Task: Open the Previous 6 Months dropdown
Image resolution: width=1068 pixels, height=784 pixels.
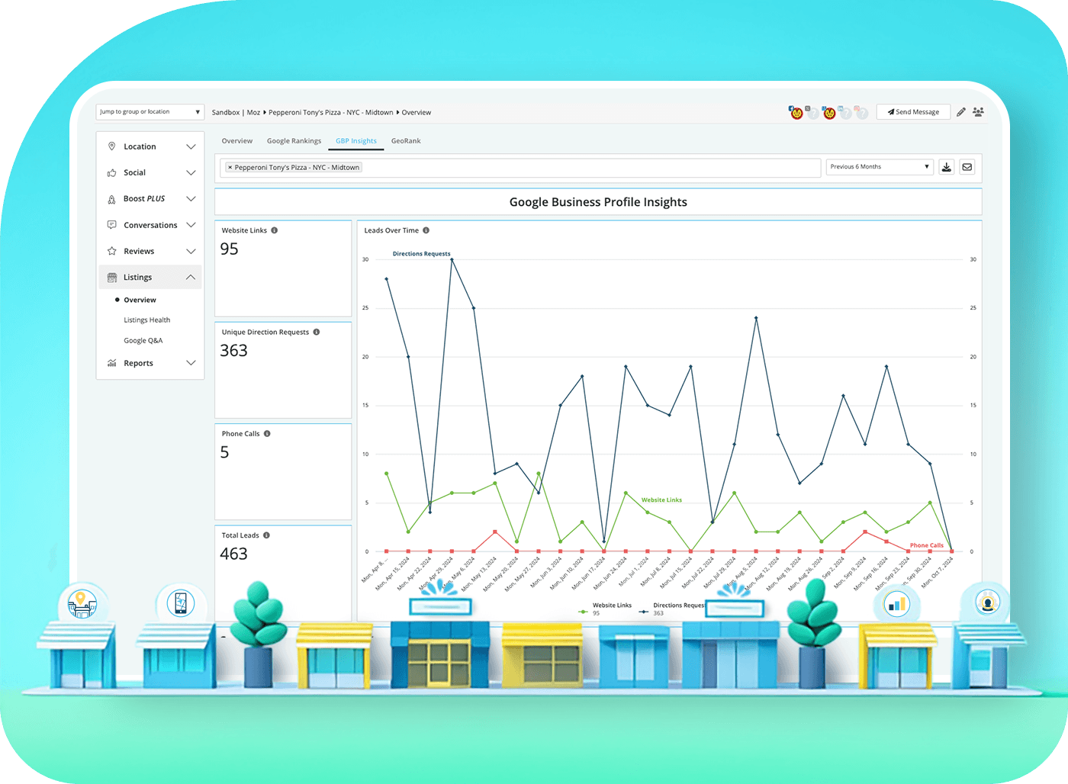Action: (879, 167)
